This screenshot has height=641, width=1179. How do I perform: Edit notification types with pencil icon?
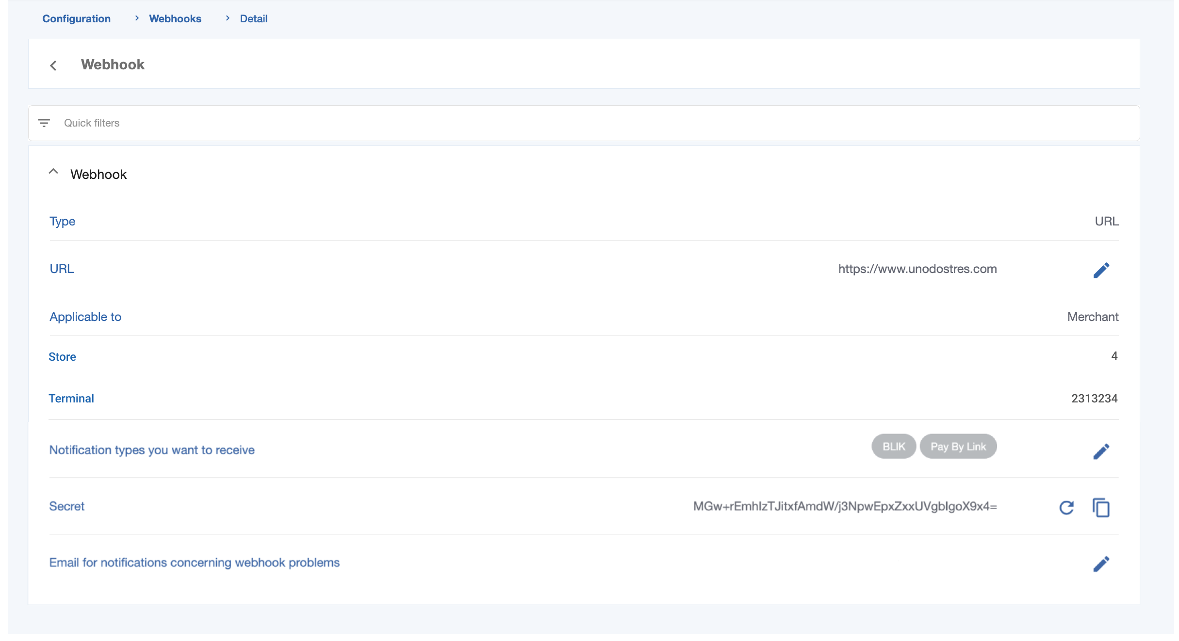click(x=1101, y=451)
